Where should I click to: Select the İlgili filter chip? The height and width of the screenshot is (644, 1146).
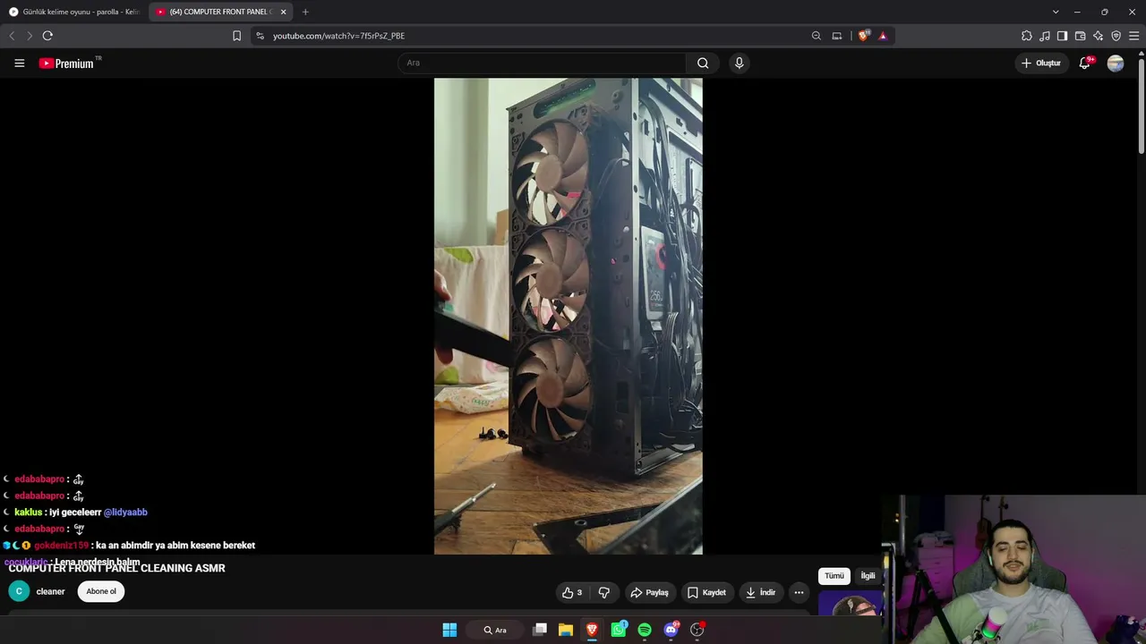868,576
